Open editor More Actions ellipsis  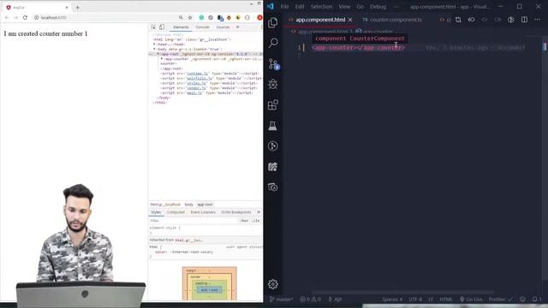click(537, 20)
